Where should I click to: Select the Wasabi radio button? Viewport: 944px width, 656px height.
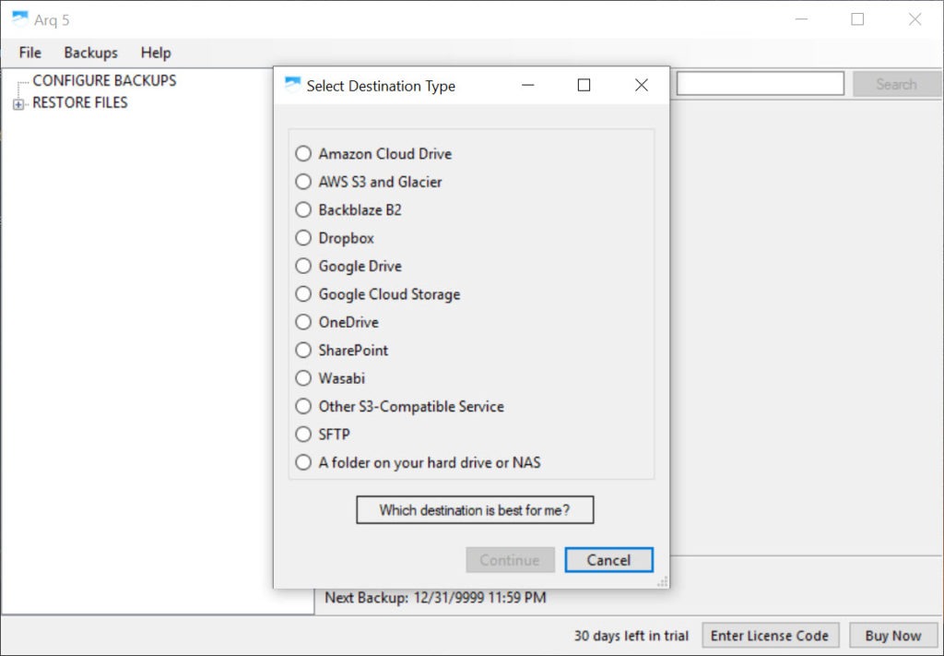tap(303, 378)
